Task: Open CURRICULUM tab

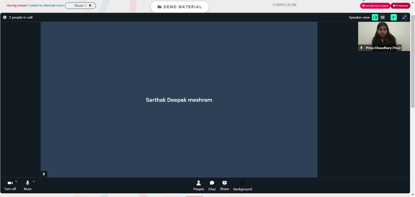Action: [285, 5]
